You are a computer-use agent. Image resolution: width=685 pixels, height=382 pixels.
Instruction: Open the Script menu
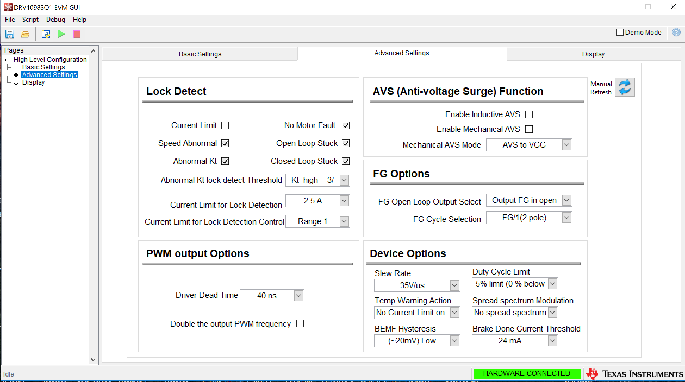(30, 20)
